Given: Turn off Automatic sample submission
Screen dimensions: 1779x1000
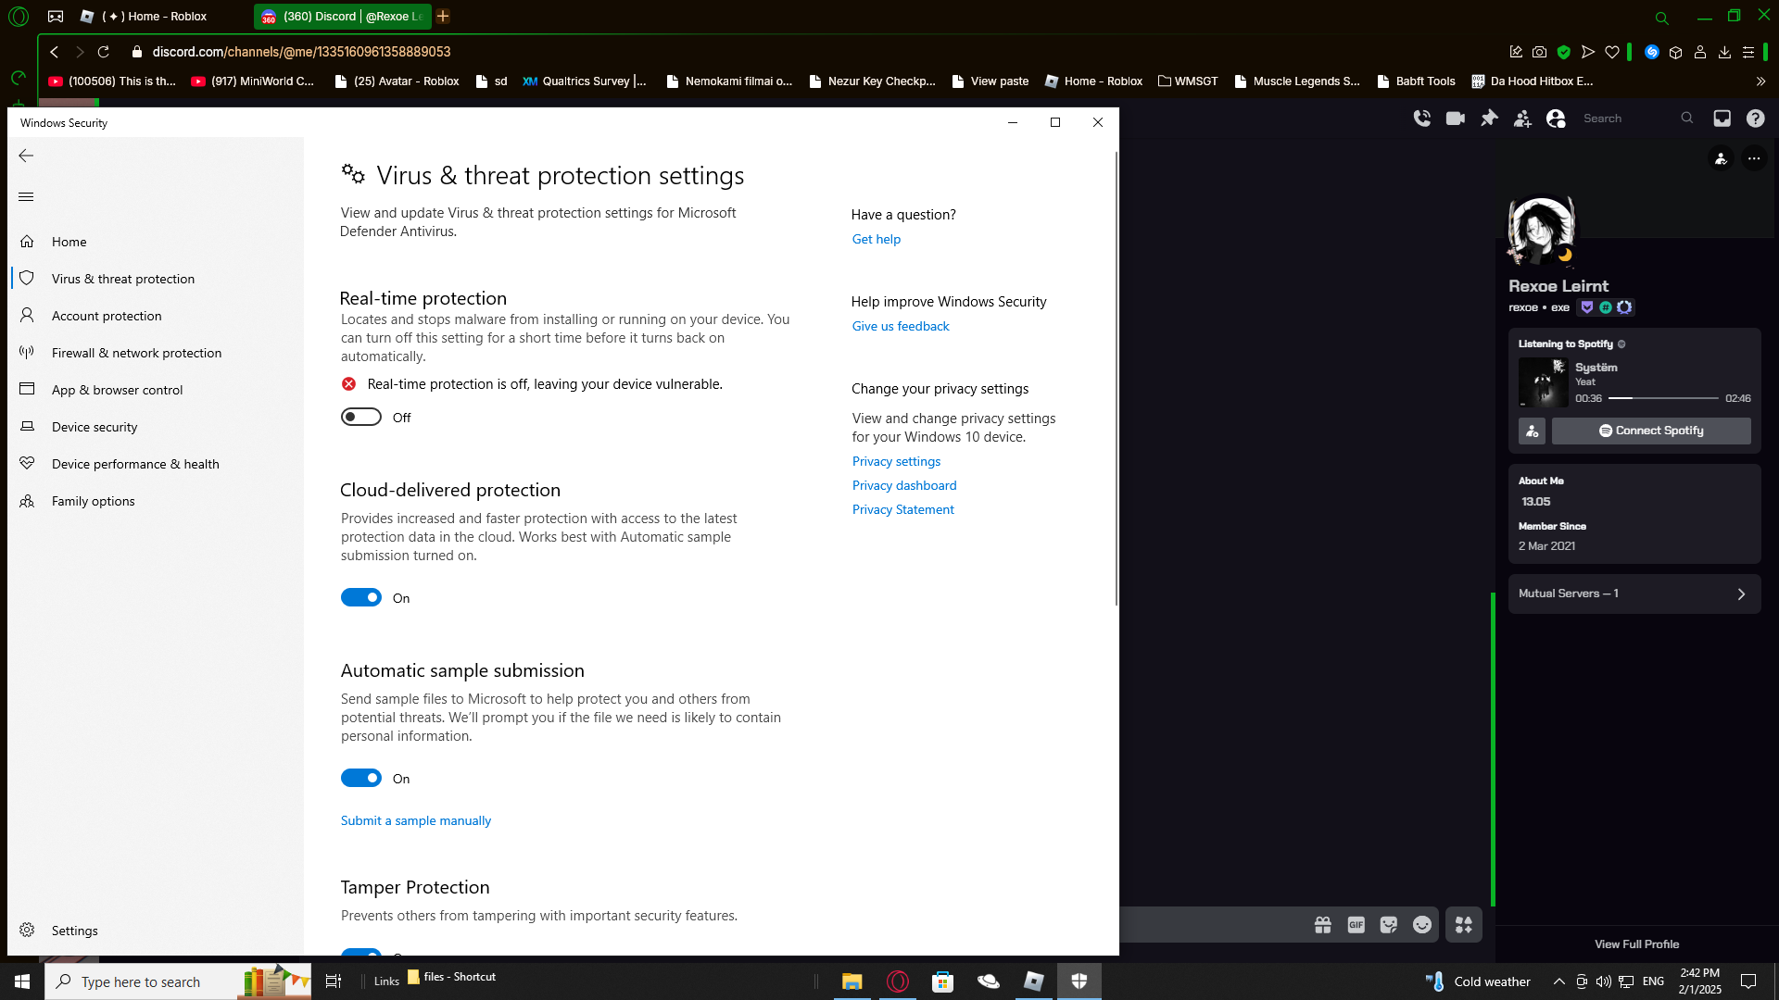Looking at the screenshot, I should 361,779.
